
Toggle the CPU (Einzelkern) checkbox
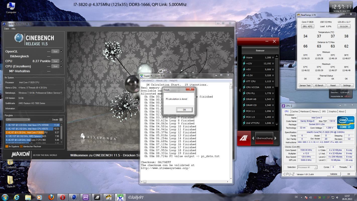click(x=62, y=66)
